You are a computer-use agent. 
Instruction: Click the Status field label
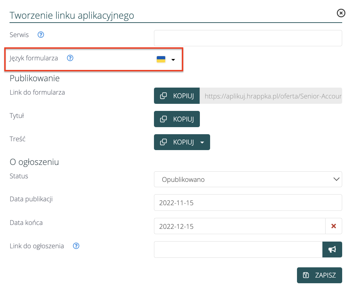tap(19, 176)
